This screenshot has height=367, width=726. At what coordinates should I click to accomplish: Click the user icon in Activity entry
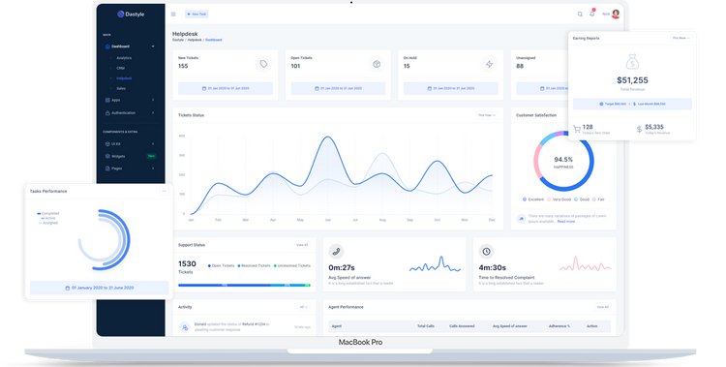point(185,327)
